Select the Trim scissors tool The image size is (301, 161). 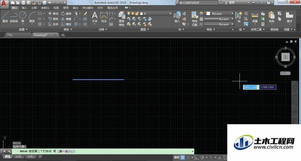[76, 14]
